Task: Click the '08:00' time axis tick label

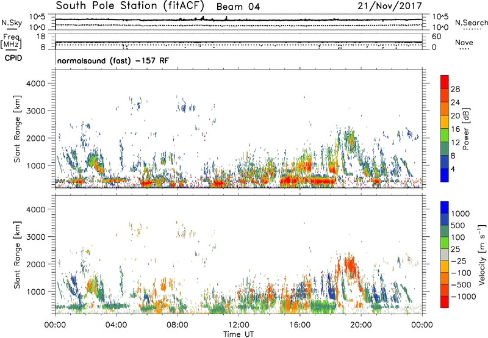Action: tap(178, 325)
